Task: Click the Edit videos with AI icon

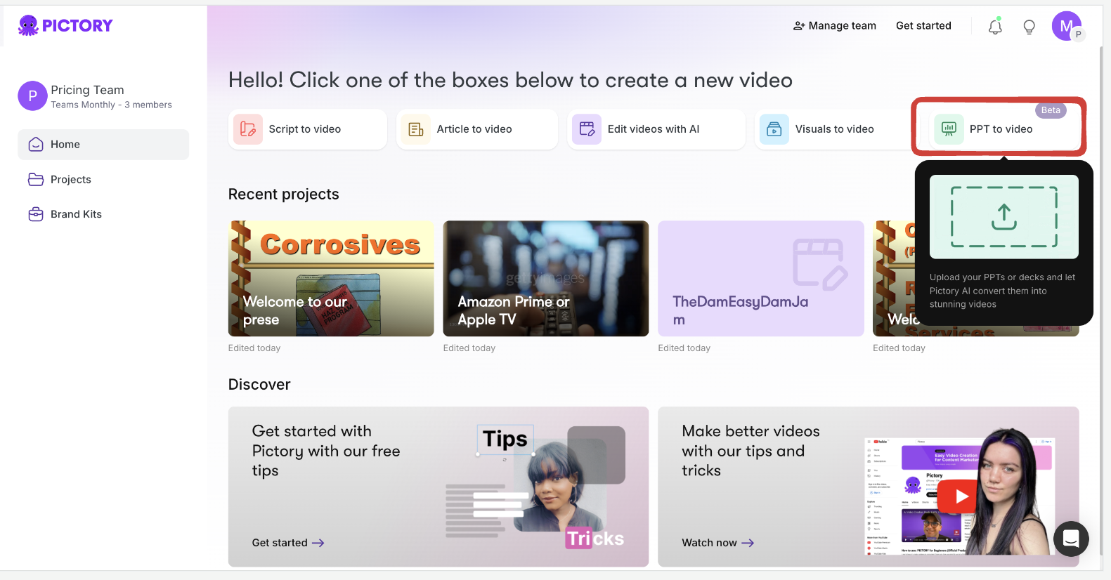Action: coord(587,129)
